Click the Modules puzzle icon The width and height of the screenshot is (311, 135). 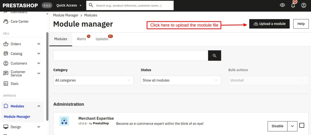(6, 106)
